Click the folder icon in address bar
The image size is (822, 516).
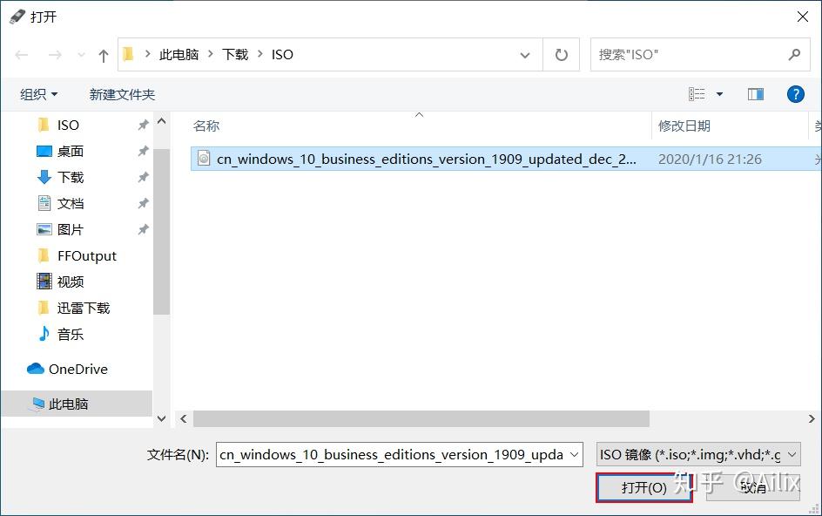click(128, 54)
